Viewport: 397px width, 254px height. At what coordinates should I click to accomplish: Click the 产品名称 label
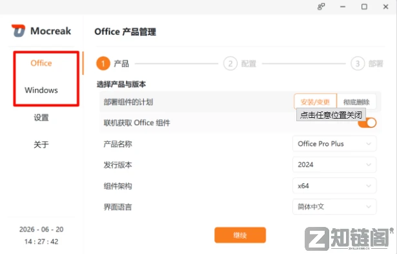117,144
